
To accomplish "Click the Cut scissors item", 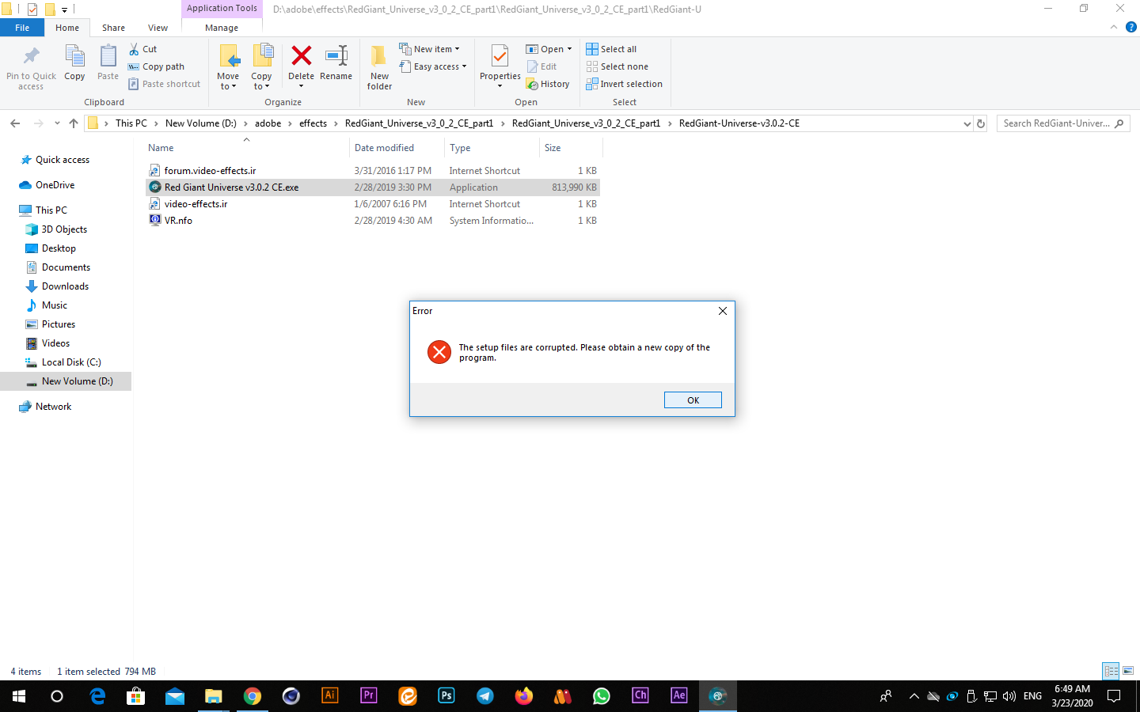I will coord(143,49).
